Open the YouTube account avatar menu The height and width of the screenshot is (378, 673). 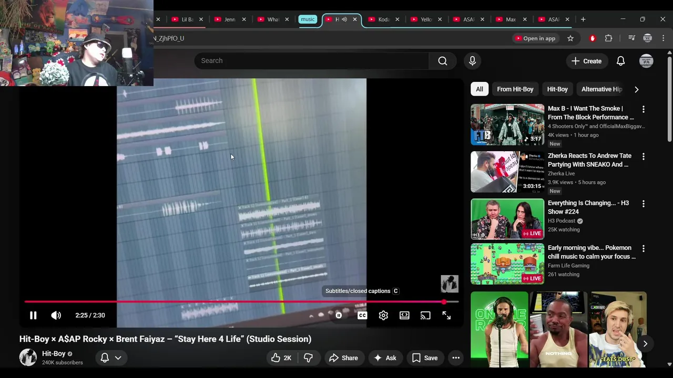pyautogui.click(x=646, y=61)
